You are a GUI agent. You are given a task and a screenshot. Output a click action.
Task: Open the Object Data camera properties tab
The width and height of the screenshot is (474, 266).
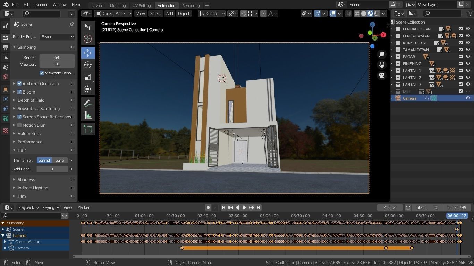click(x=5, y=118)
